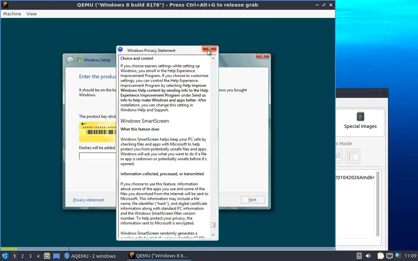Click the Next button in Windows Setup
The image size is (418, 261).
click(252, 200)
